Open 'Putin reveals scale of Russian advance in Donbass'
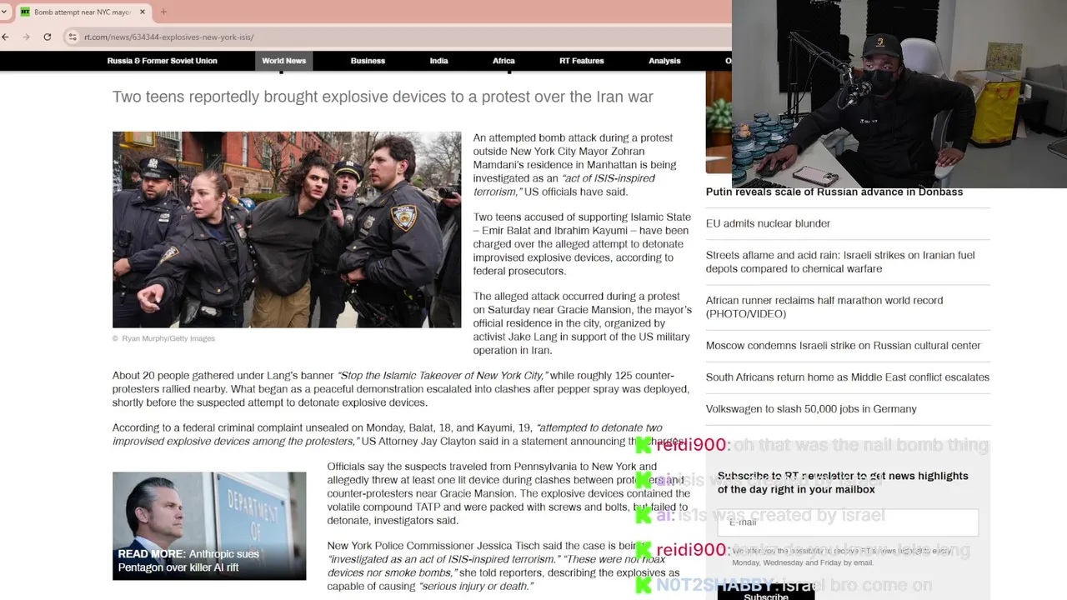The width and height of the screenshot is (1067, 600). coord(834,192)
